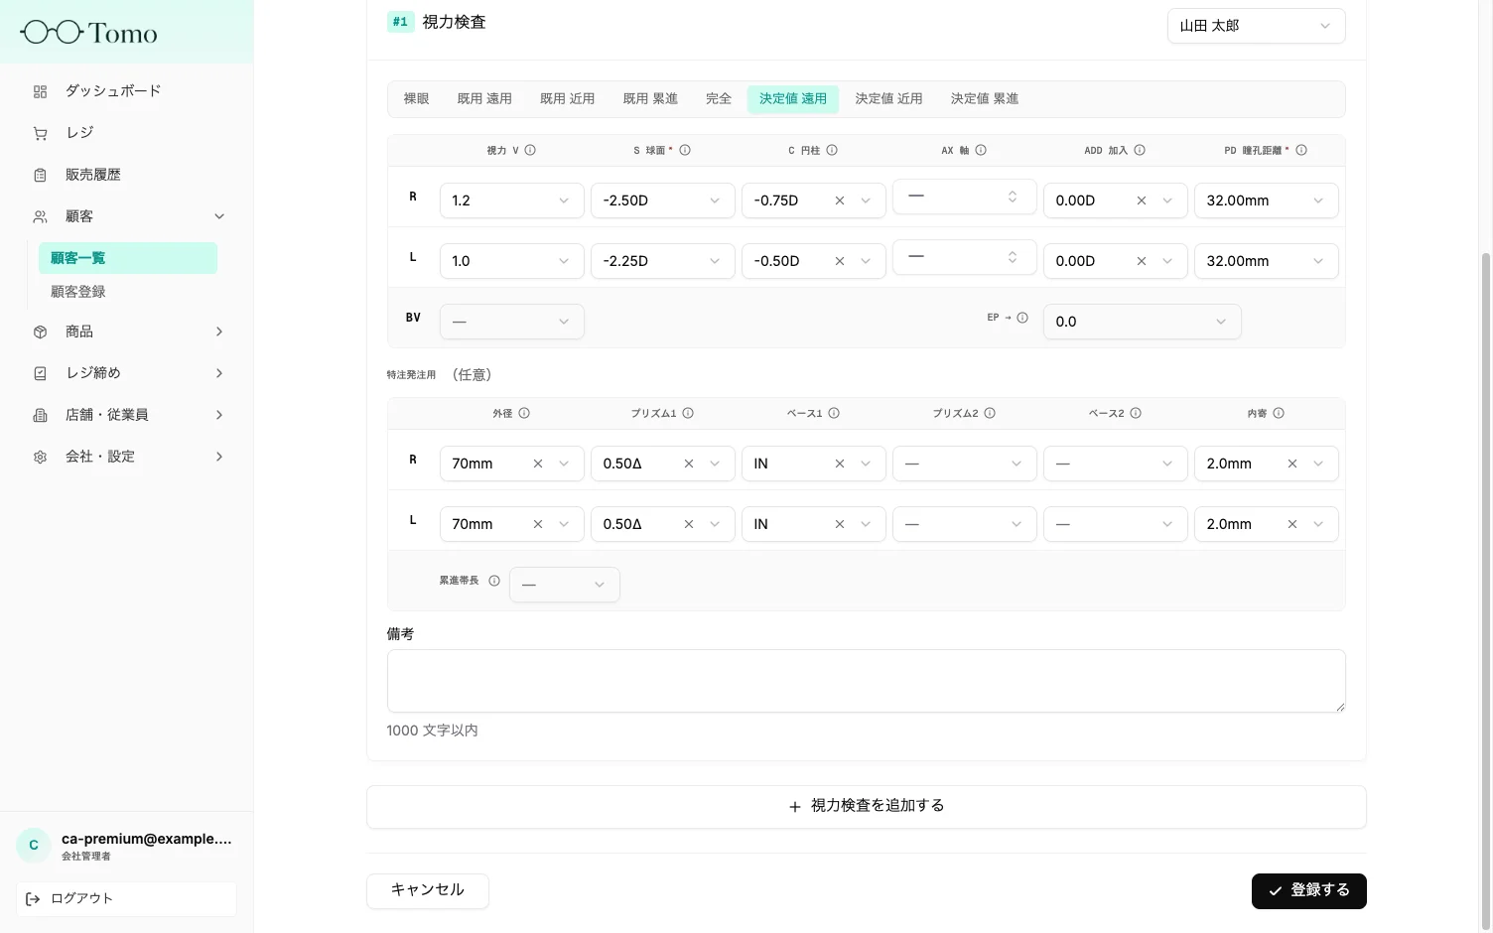
Task: Click the info icon beside 累進帯長
Action: click(x=494, y=581)
